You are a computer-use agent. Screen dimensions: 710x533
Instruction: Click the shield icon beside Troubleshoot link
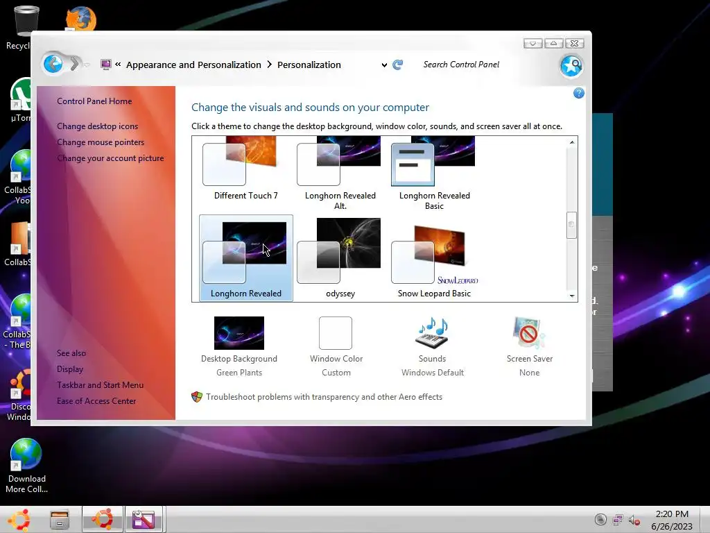(x=197, y=397)
